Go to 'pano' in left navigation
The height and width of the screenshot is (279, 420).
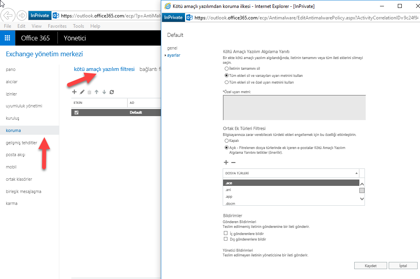11,69
